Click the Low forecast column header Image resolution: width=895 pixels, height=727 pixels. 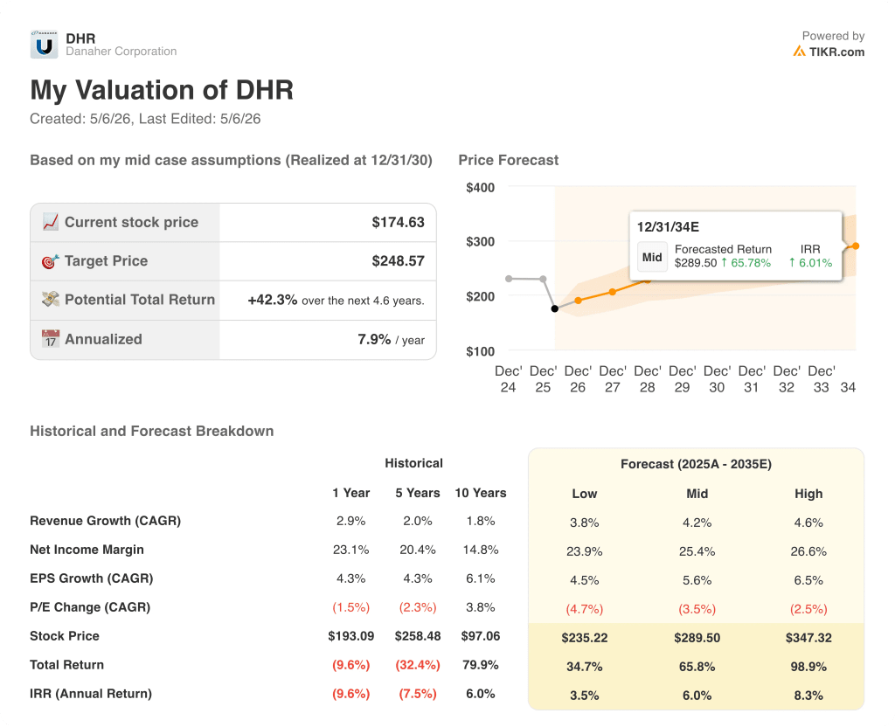coord(585,495)
